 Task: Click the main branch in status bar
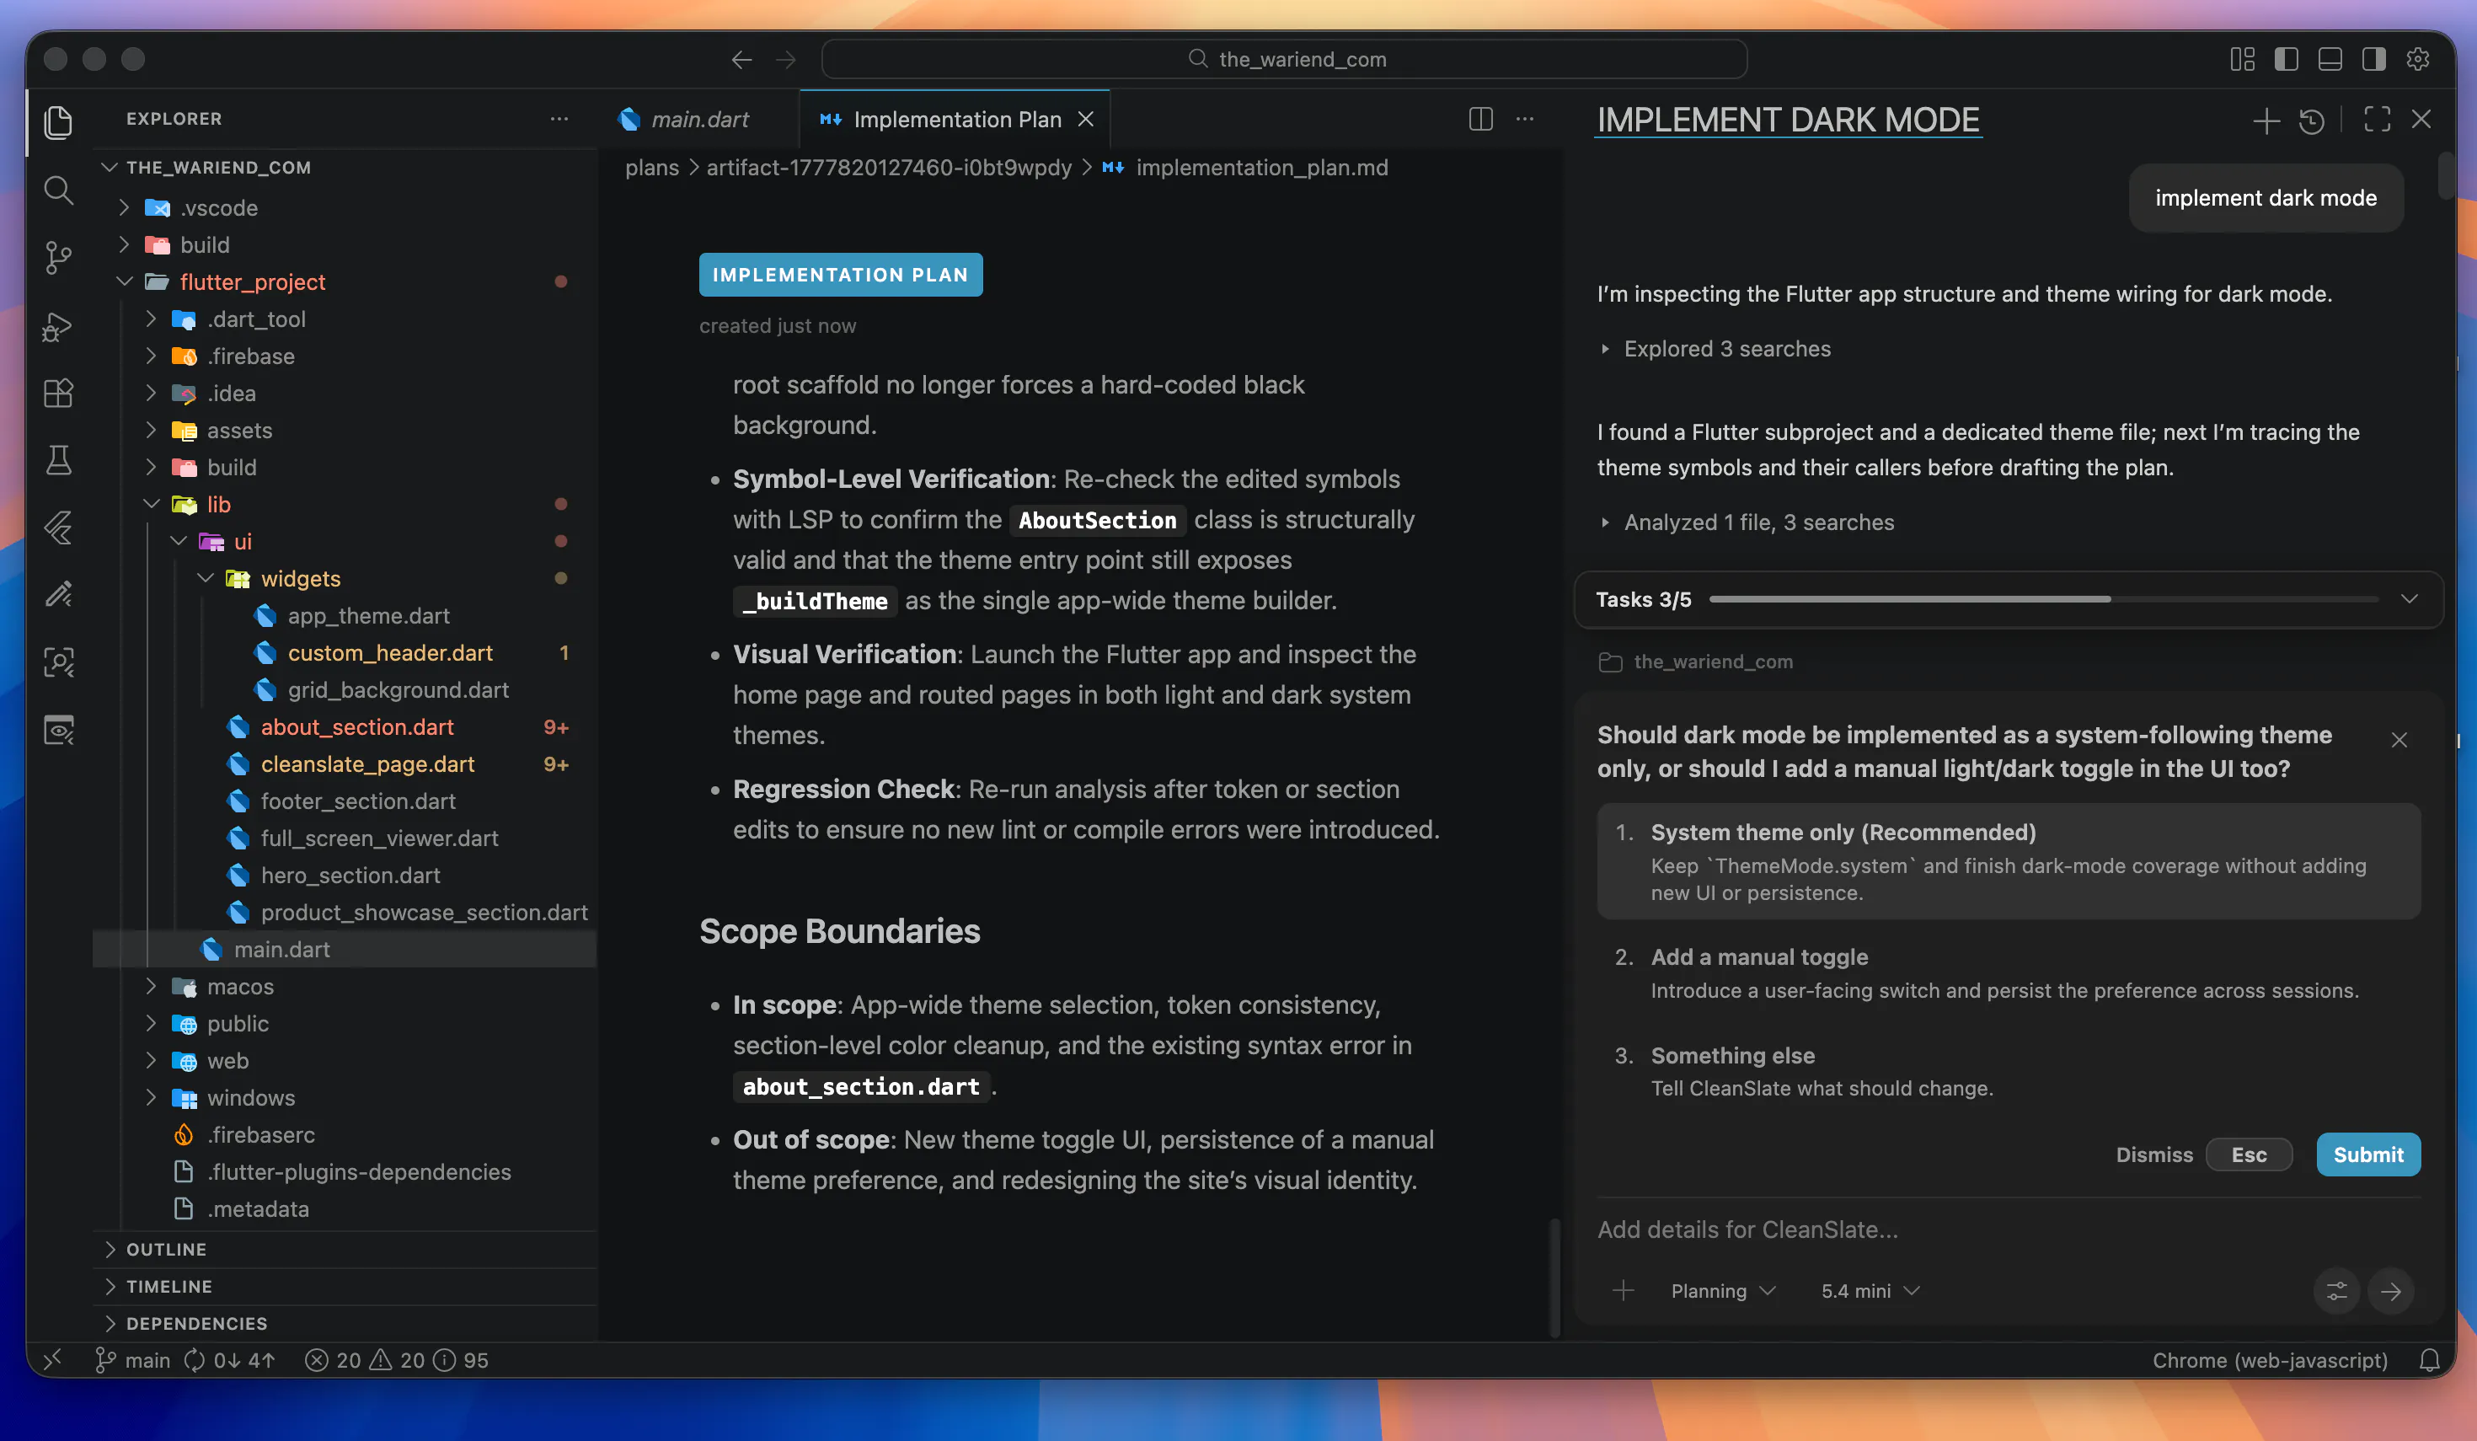(134, 1359)
